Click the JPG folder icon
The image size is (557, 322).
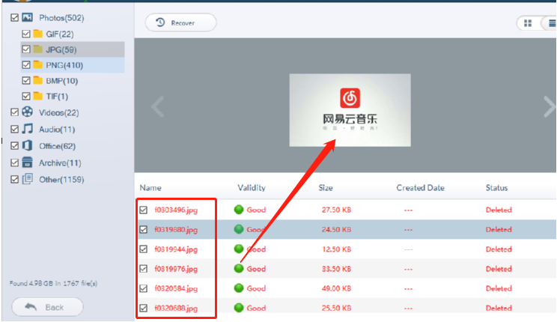tap(38, 49)
